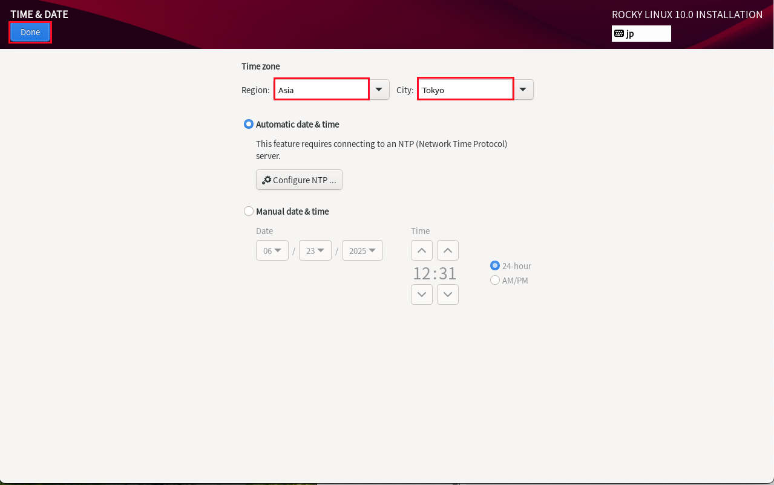Open the jp keyboard layout indicator

[641, 33]
